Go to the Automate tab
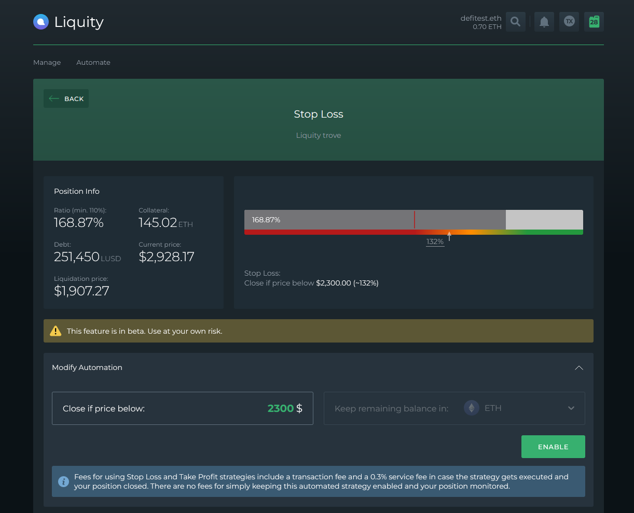634x513 pixels. tap(93, 63)
